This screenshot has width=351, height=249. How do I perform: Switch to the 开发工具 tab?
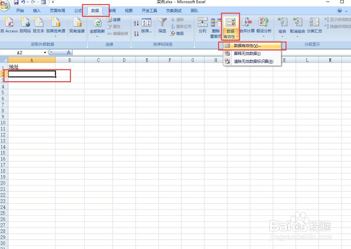tap(149, 11)
